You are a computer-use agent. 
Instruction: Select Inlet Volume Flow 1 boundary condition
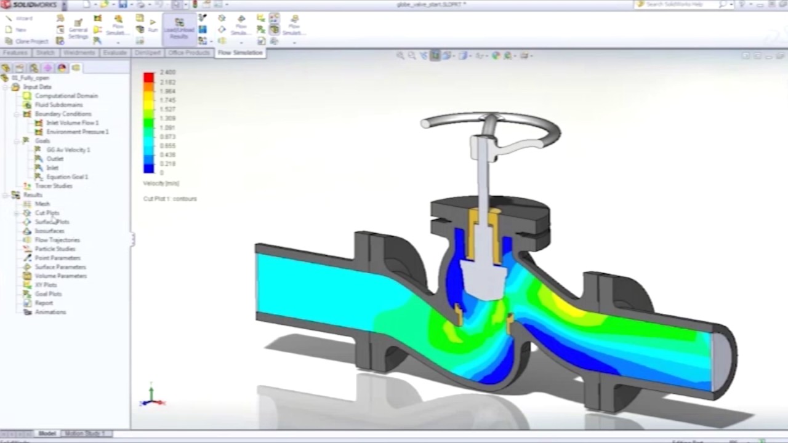click(x=72, y=123)
